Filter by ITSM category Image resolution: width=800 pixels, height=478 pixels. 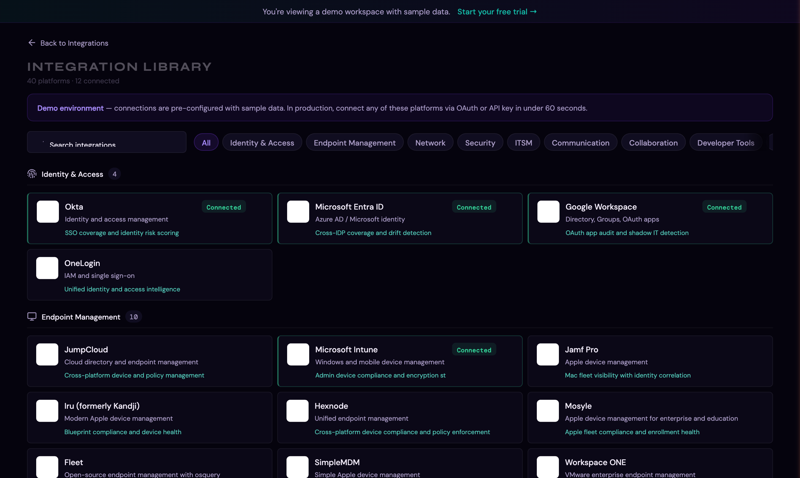click(x=523, y=142)
